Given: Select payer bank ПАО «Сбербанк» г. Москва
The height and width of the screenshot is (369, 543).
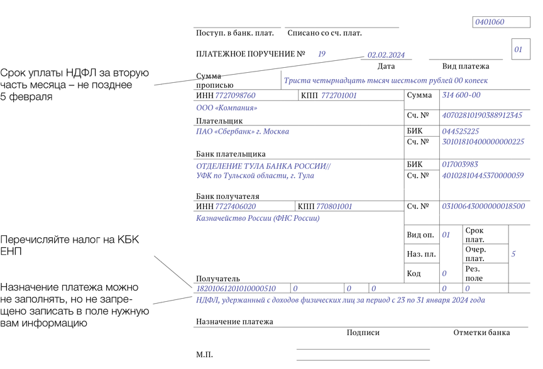Looking at the screenshot, I should pos(243,132).
